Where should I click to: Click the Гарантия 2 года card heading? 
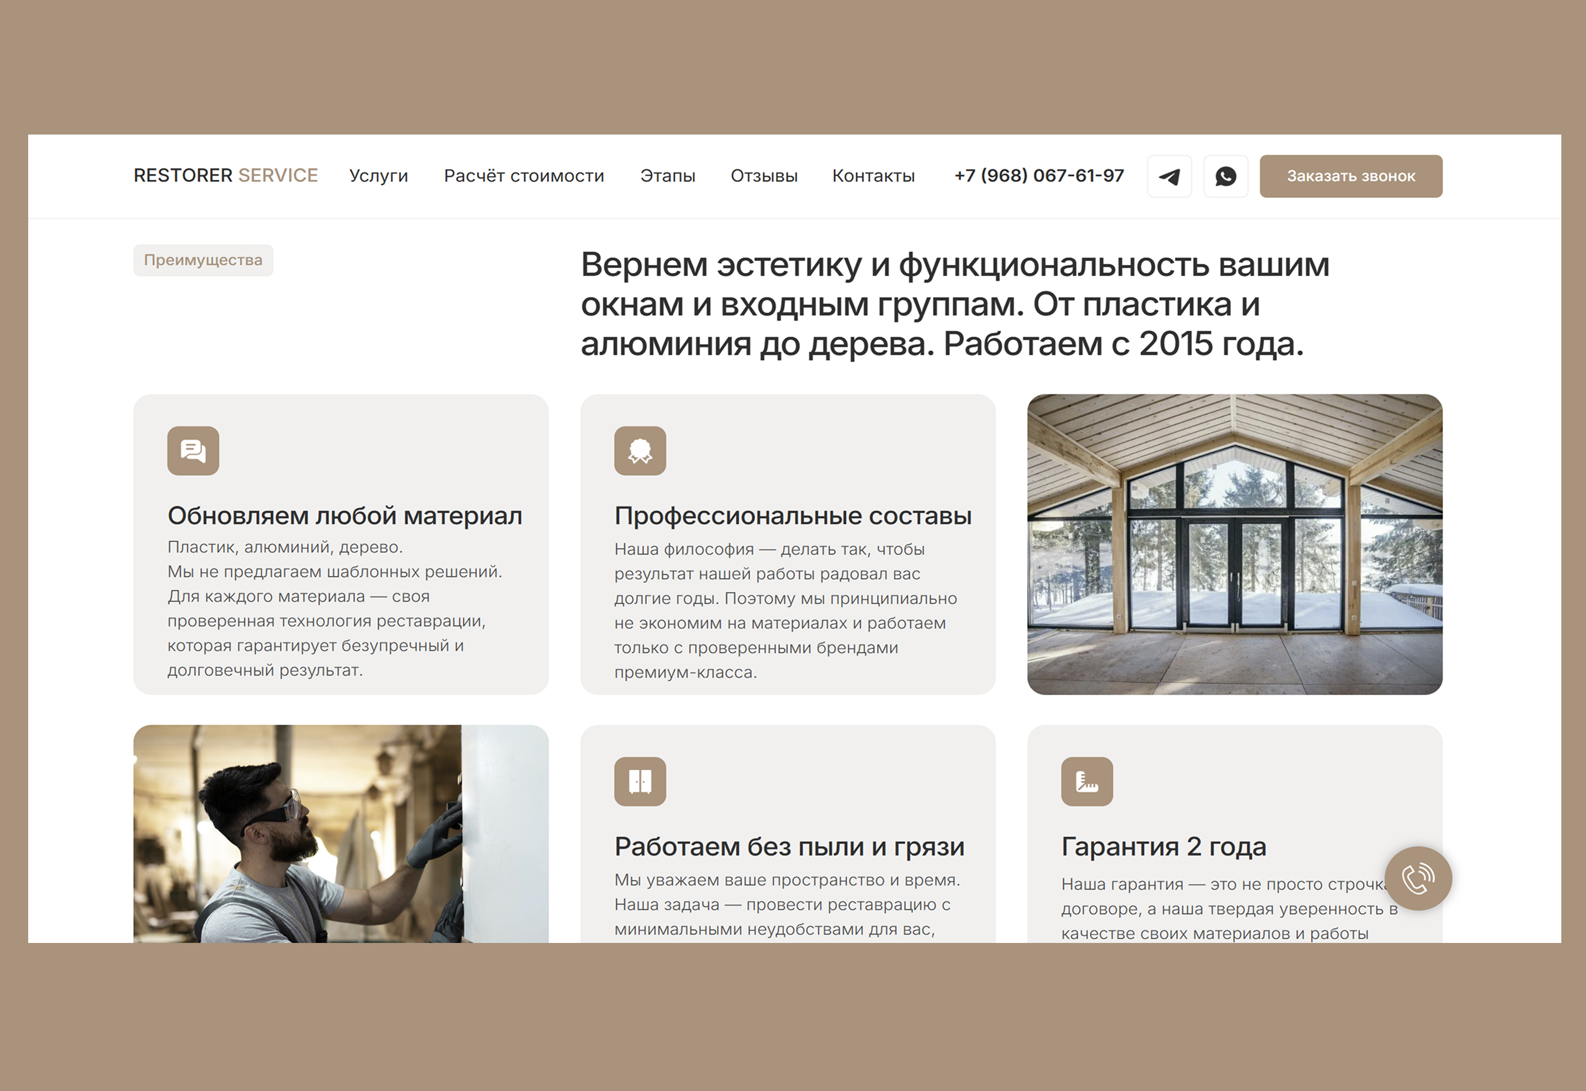[1163, 846]
